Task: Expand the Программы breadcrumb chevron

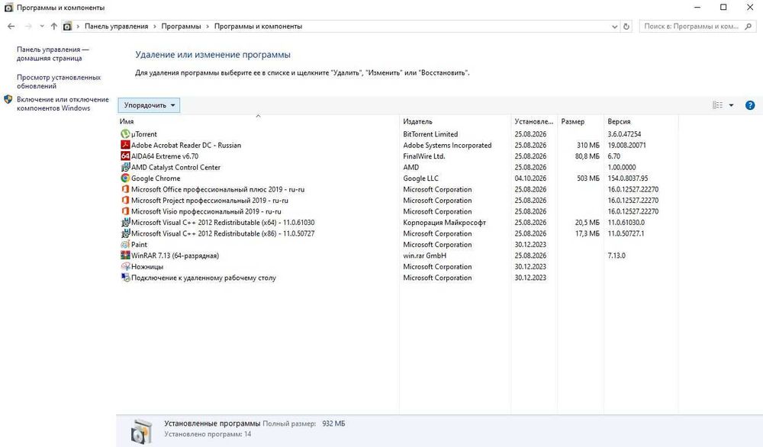Action: point(208,26)
